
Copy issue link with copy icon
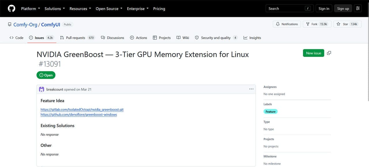click(x=329, y=53)
